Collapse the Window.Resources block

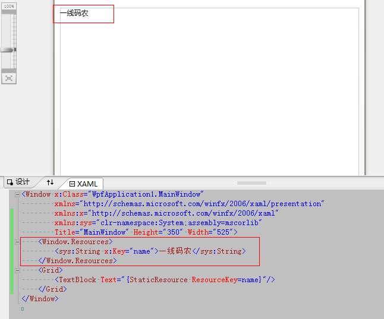[17, 242]
